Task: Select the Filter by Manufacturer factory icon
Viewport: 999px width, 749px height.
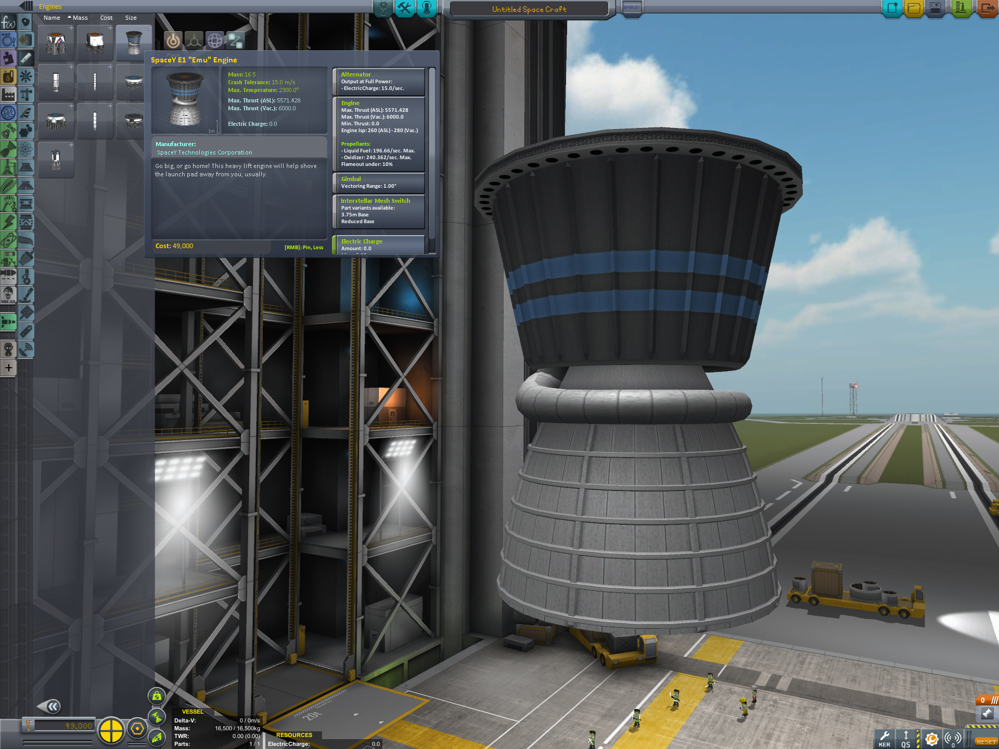Action: pos(8,95)
